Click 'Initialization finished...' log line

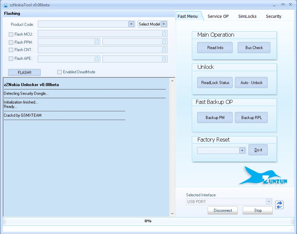coord(21,102)
